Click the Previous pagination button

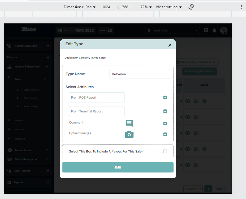pos(193,189)
